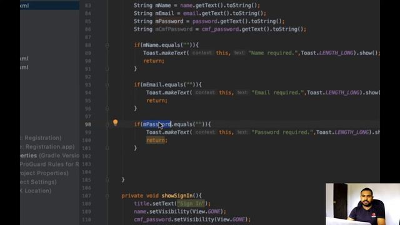Click mEmail in the if condition

pos(152,84)
